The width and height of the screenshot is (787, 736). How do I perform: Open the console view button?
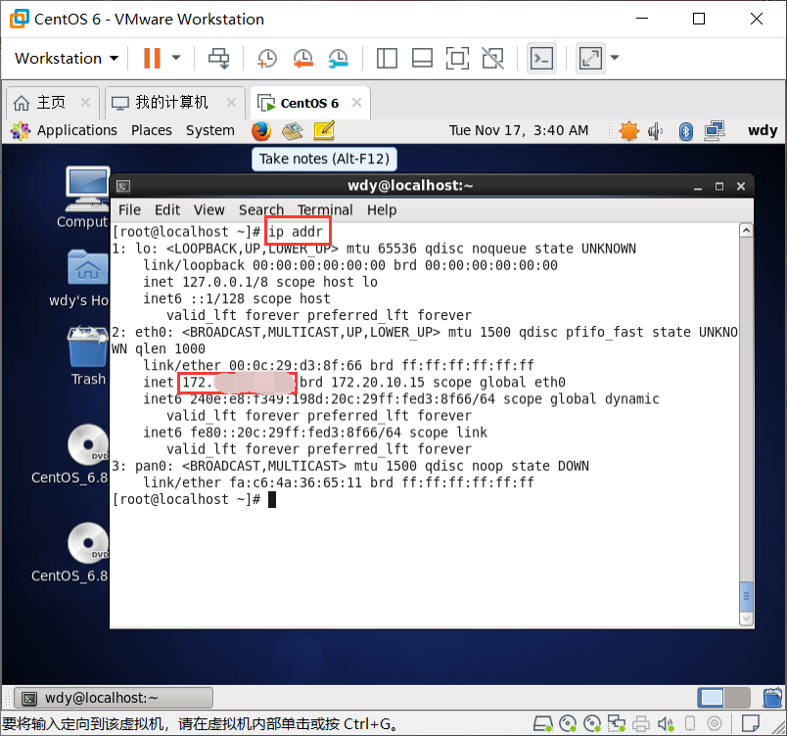point(541,58)
